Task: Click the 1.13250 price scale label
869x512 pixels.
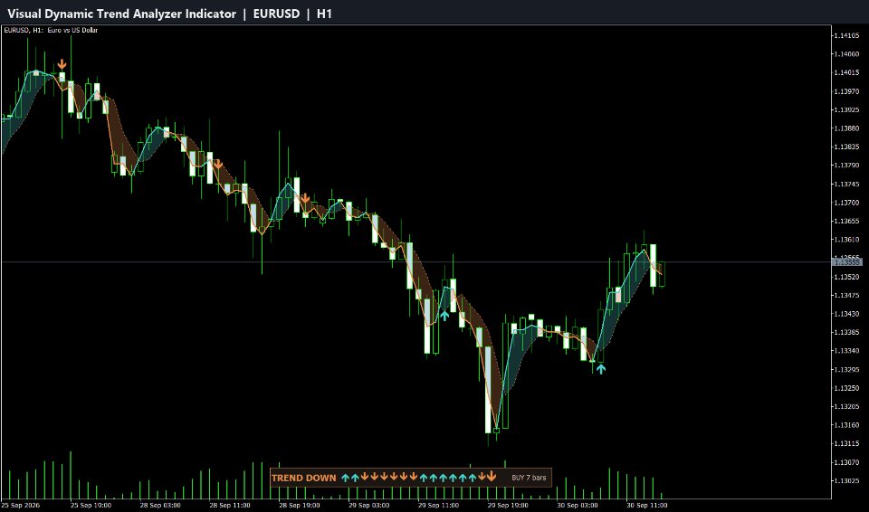Action: click(x=848, y=388)
